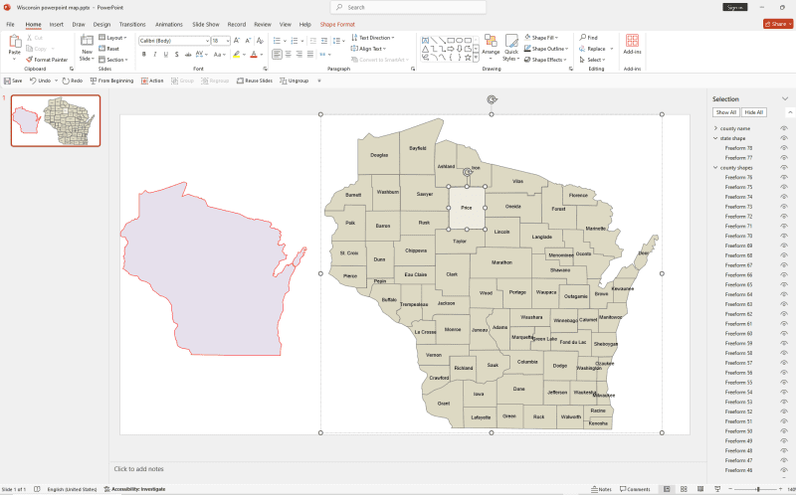Click the Sign in button
Image resolution: width=796 pixels, height=495 pixels.
tap(735, 7)
